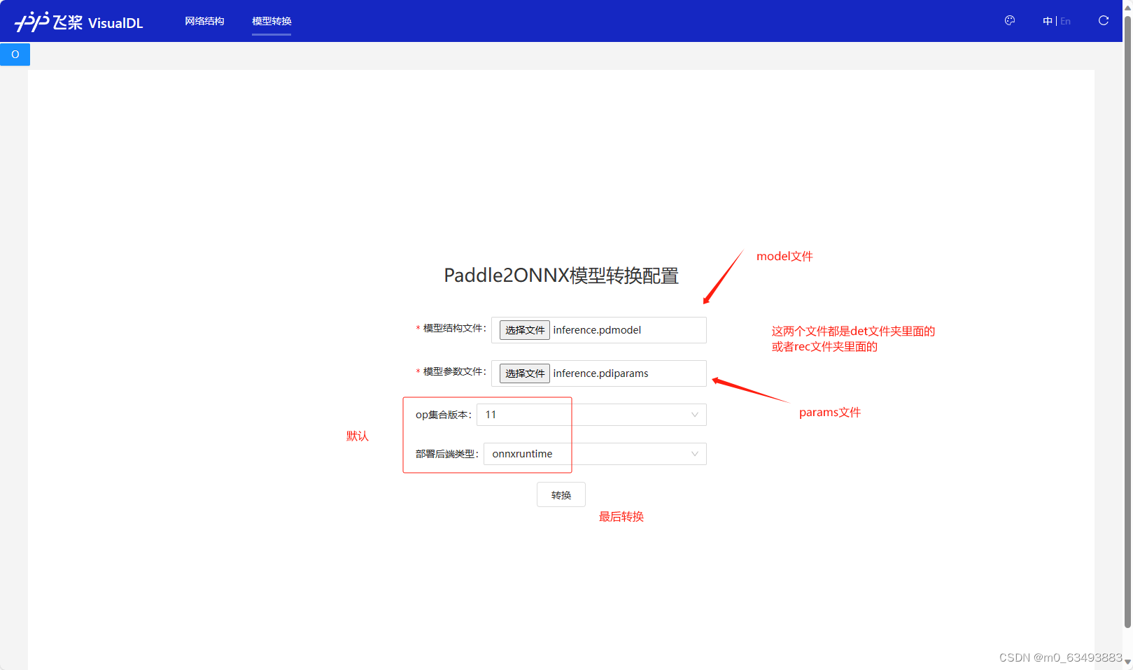Choose file for 模型结构文件
Image resolution: width=1133 pixels, height=670 pixels.
pyautogui.click(x=525, y=330)
